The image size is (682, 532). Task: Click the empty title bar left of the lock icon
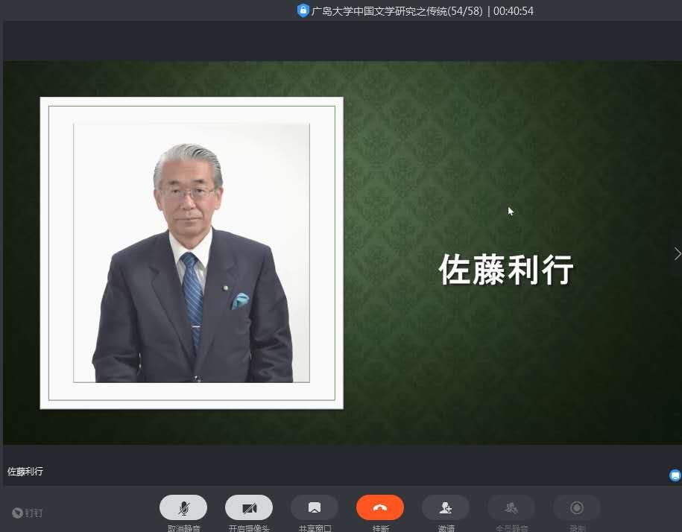149,10
